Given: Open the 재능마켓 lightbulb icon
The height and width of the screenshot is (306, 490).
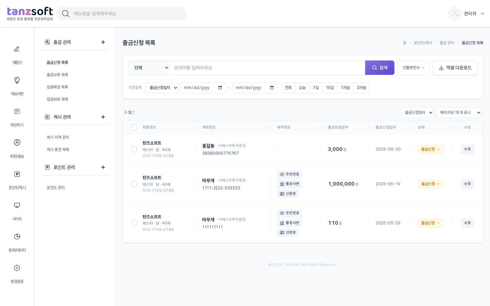Looking at the screenshot, I should pyautogui.click(x=17, y=80).
